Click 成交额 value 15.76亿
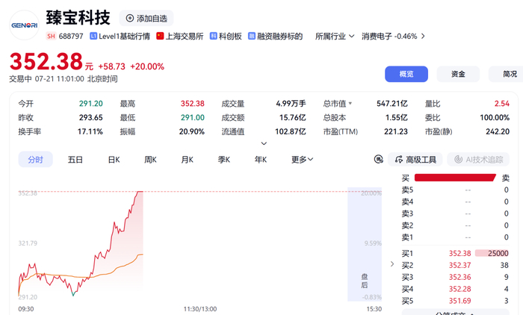 pyautogui.click(x=293, y=118)
